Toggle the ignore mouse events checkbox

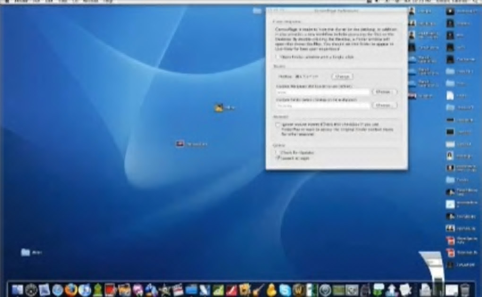[277, 124]
